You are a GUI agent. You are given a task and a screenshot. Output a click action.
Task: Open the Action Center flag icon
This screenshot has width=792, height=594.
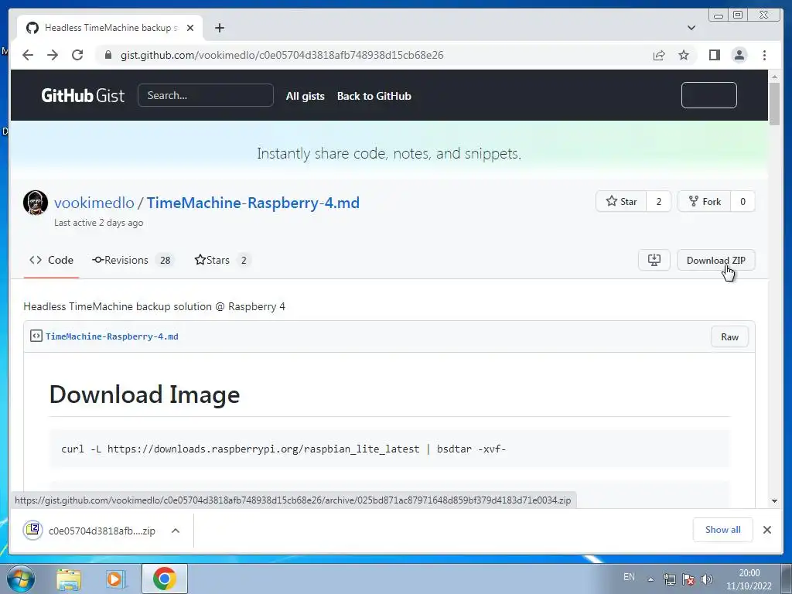688,579
